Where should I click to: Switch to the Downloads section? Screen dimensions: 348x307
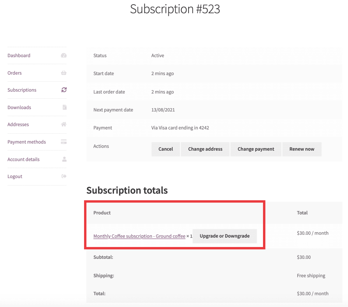19,107
